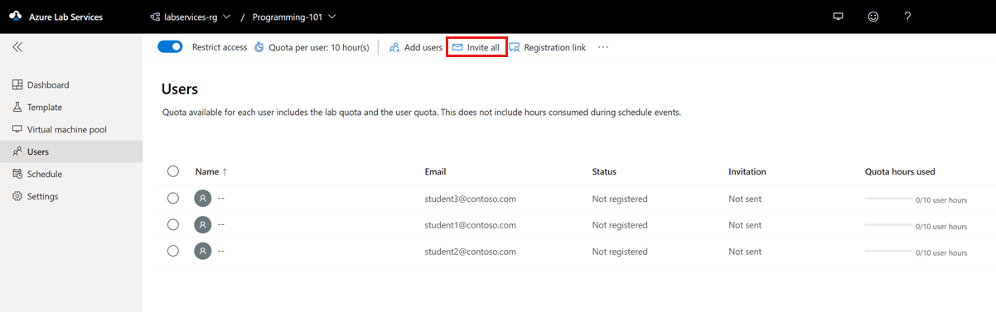Collapse the left navigation pane
The height and width of the screenshot is (312, 996).
(x=17, y=47)
